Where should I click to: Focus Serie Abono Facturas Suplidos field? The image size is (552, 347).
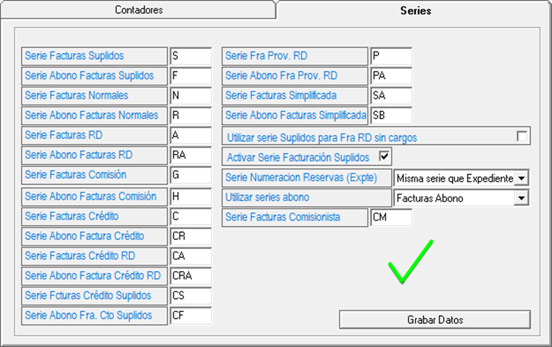[190, 76]
